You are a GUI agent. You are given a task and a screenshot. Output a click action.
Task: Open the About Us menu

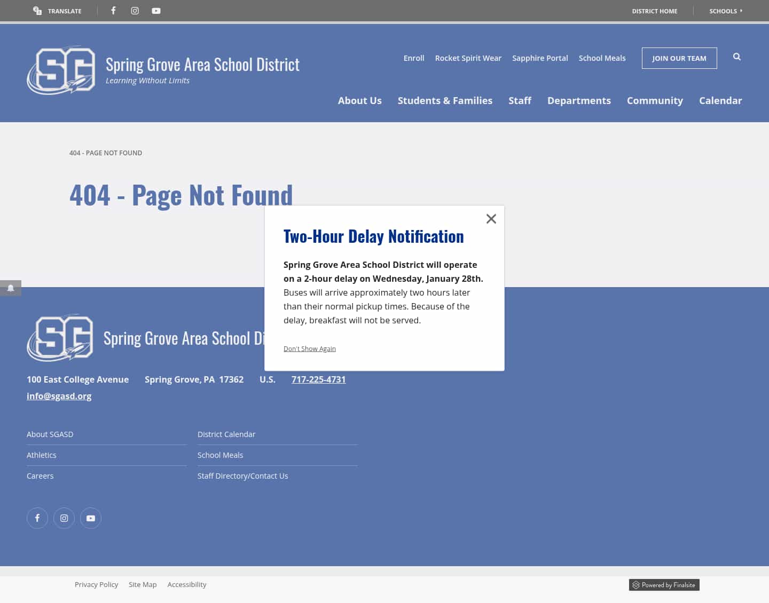pyautogui.click(x=359, y=100)
